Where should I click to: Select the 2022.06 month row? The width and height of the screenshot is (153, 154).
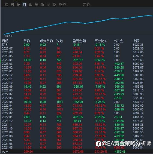[x=73, y=98]
